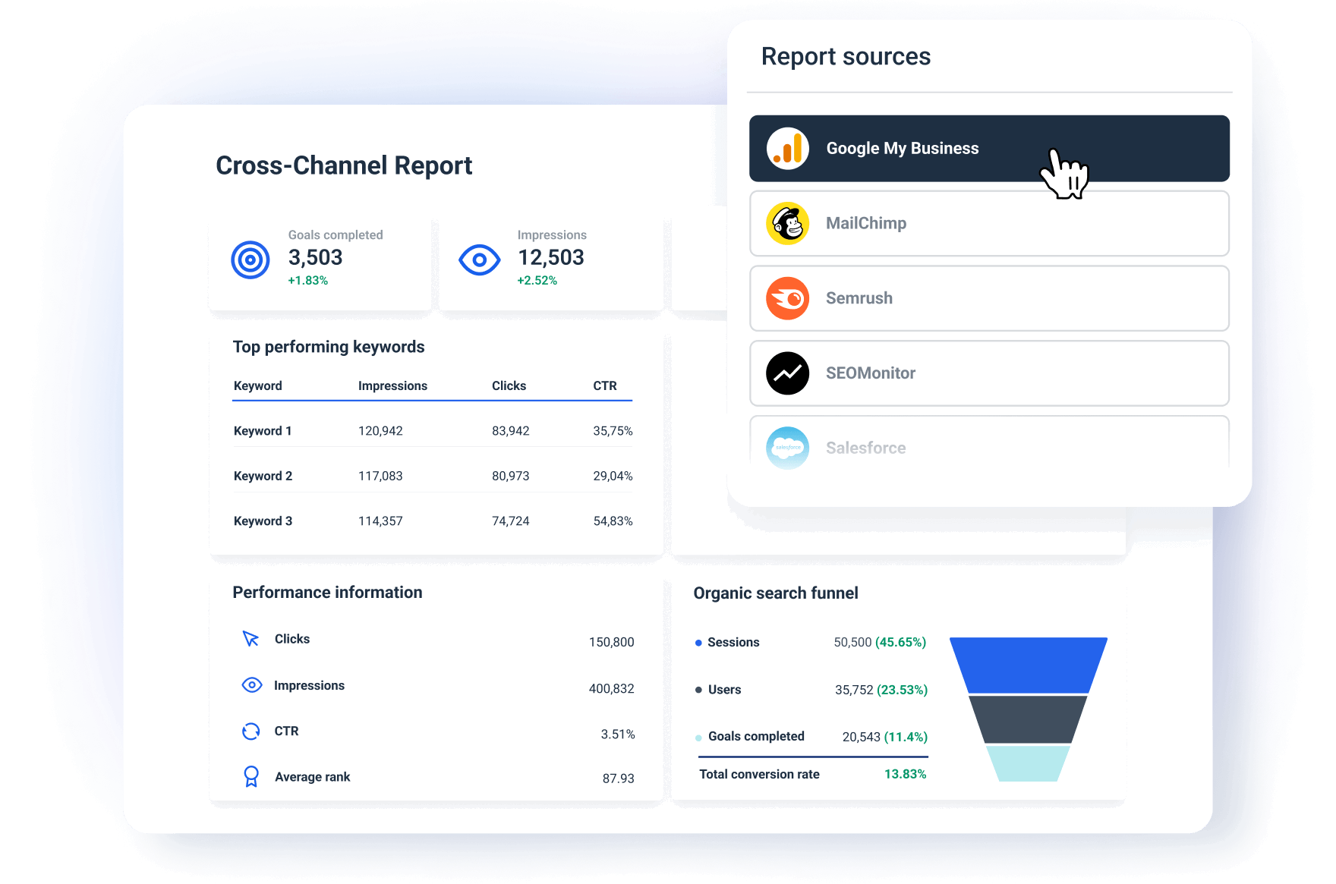
Task: Open the Report sources panel header
Action: pyautogui.click(x=846, y=56)
